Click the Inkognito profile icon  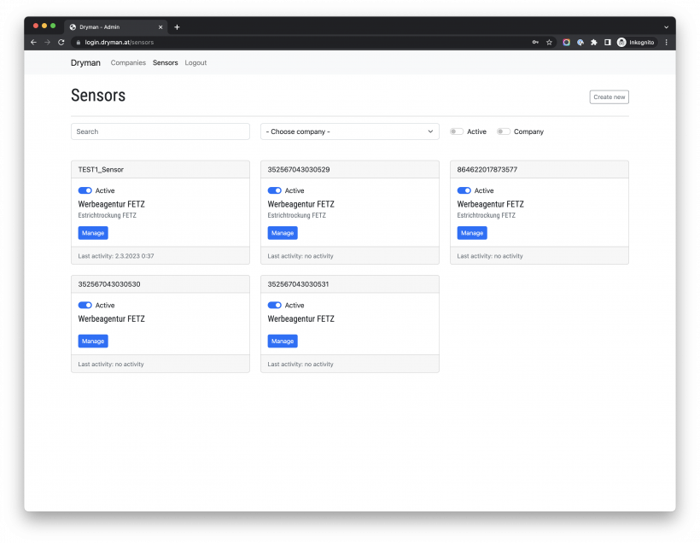(x=621, y=42)
